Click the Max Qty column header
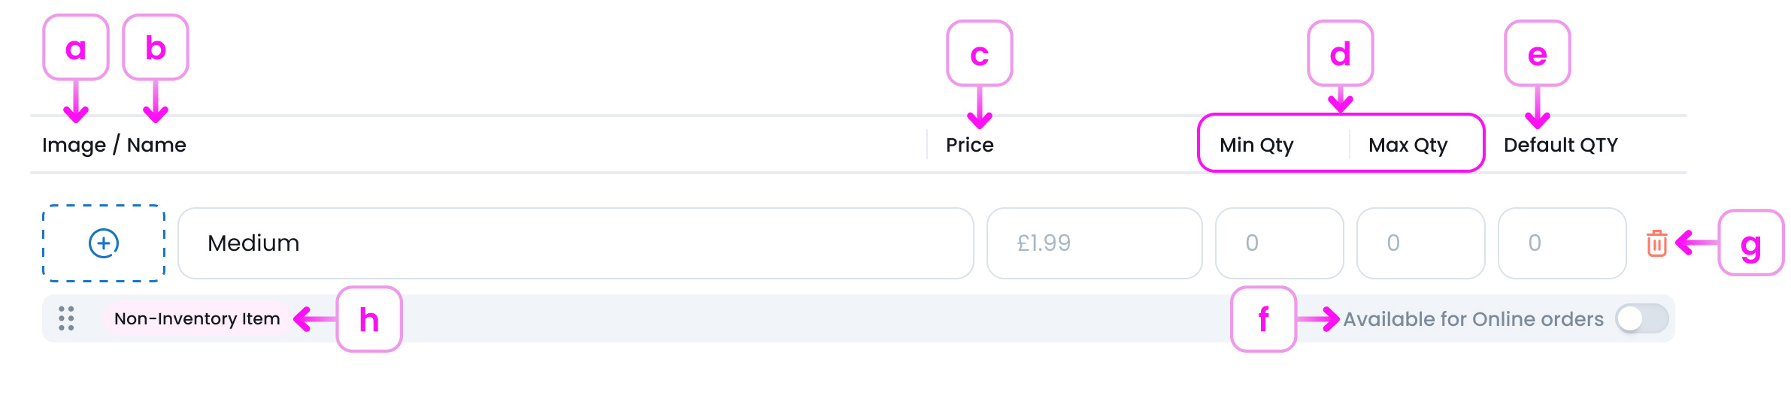1791x398 pixels. (x=1408, y=145)
